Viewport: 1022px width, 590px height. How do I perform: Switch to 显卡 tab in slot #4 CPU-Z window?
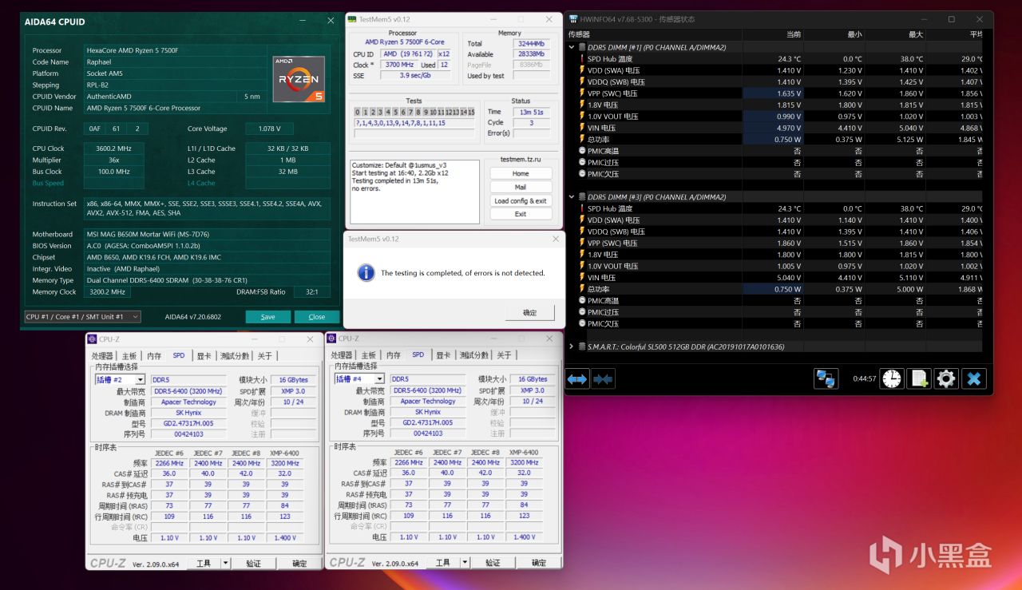coord(443,355)
